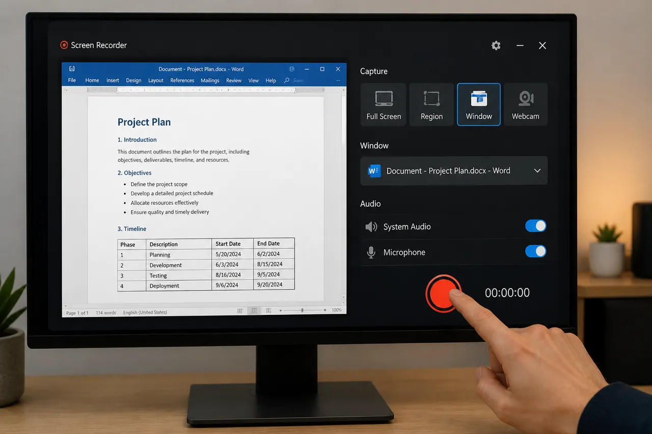Open the Mailings tab in Word
Screen dimensions: 652x434
pos(210,80)
